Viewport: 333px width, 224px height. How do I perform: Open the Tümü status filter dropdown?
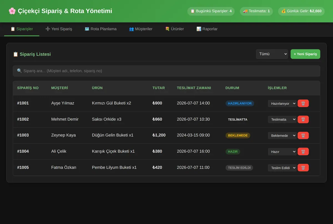pos(272,54)
